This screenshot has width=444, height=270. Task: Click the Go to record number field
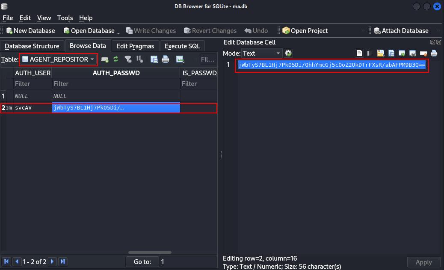click(188, 262)
